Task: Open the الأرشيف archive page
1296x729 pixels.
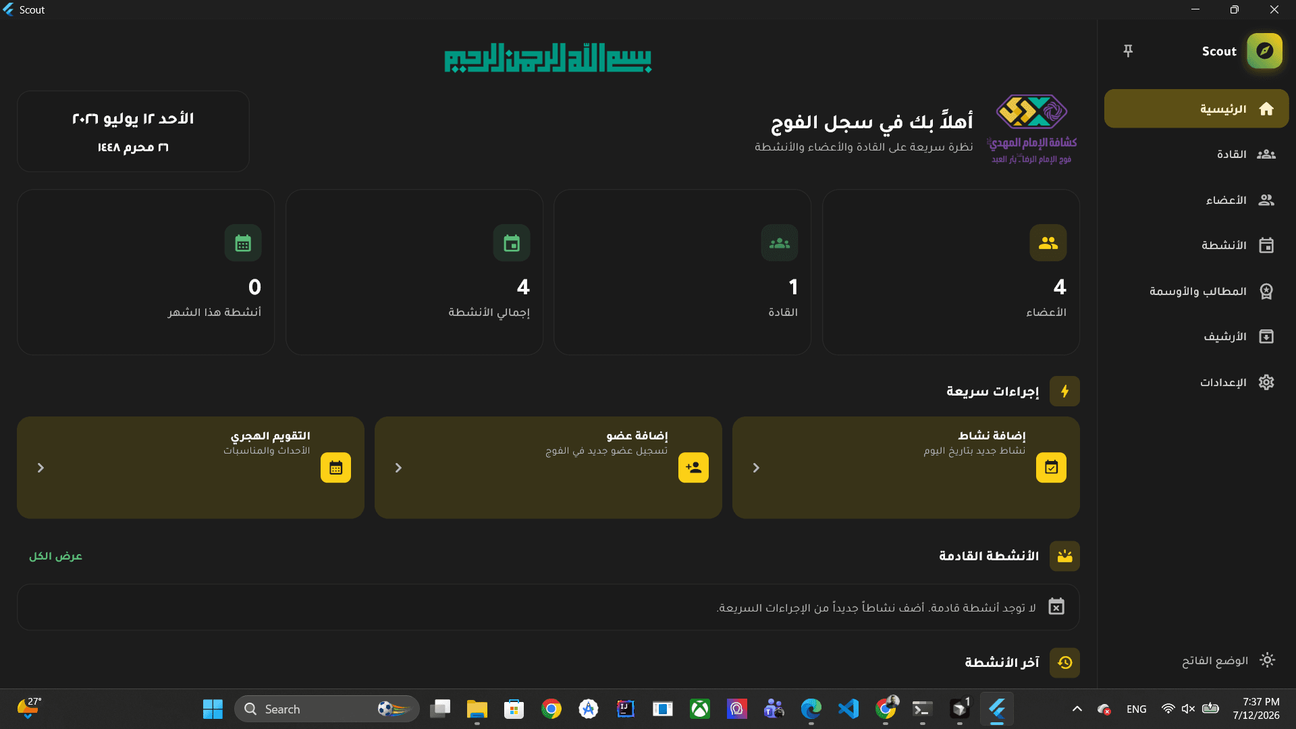Action: click(1196, 337)
